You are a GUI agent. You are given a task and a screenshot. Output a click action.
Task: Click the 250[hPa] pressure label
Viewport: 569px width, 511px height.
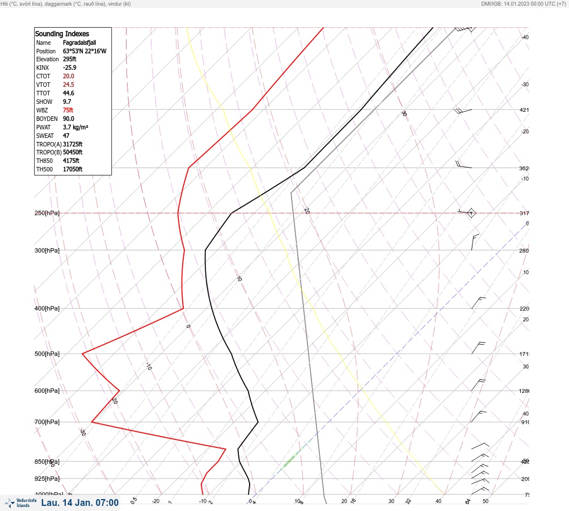[47, 213]
